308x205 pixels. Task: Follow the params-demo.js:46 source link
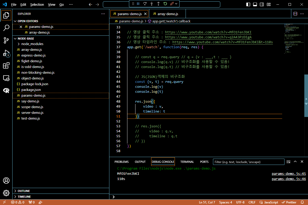tap(289, 179)
